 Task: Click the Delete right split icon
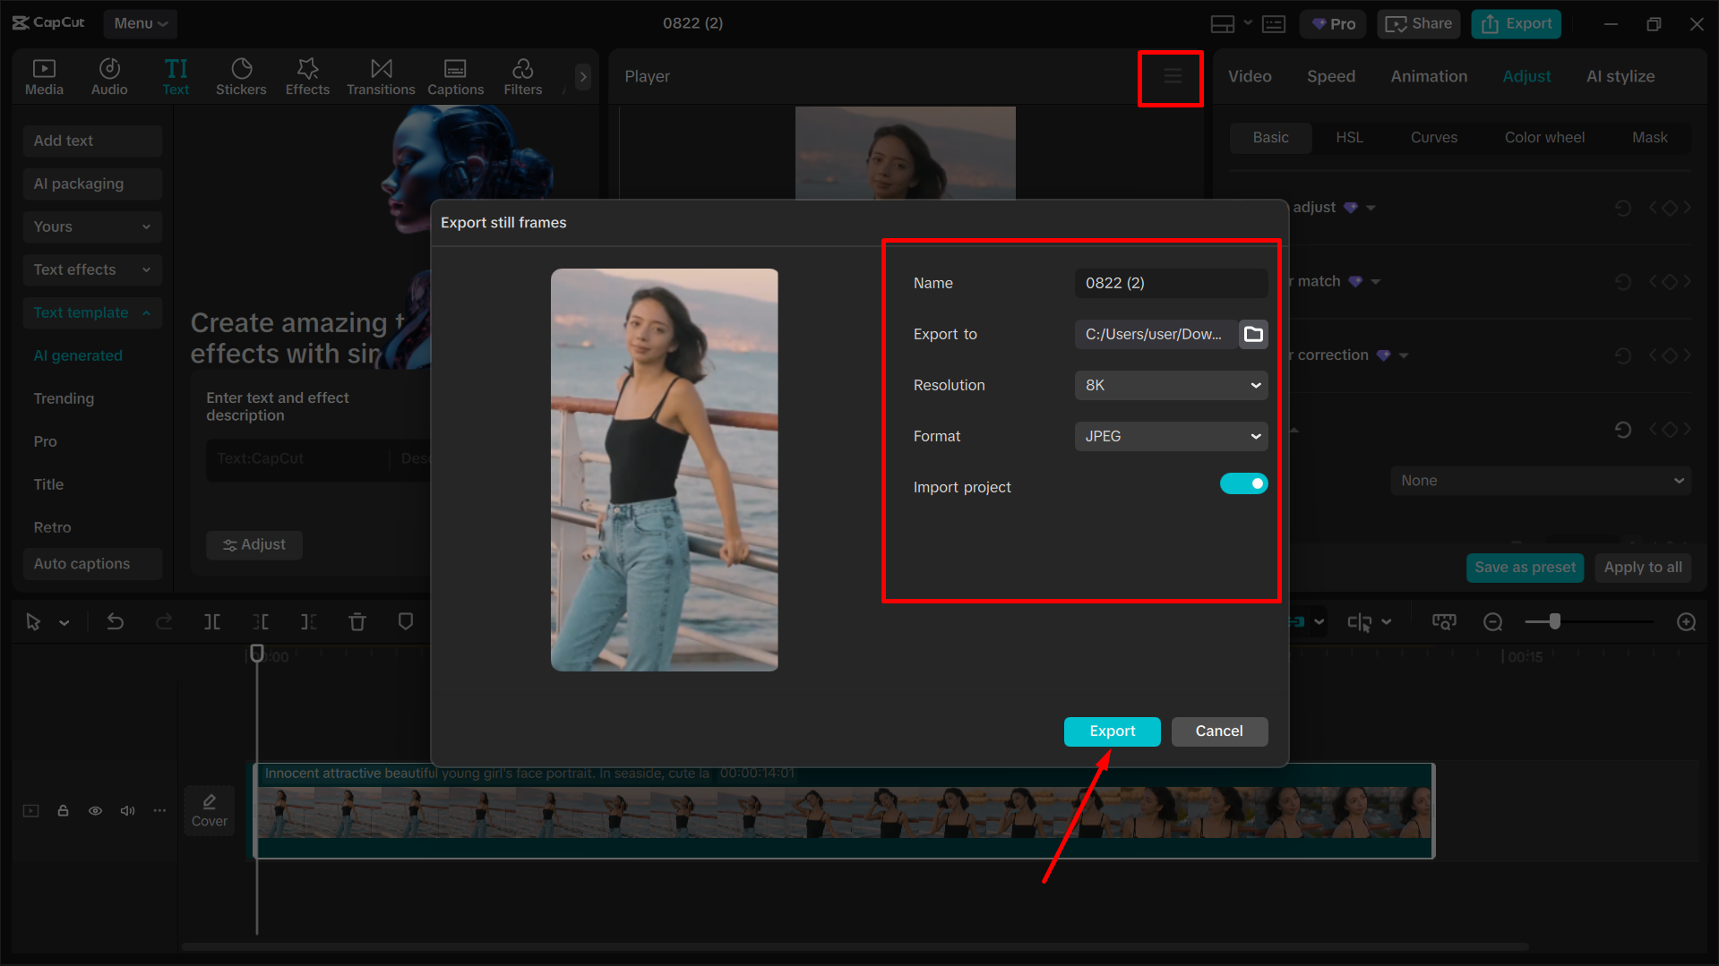(309, 621)
